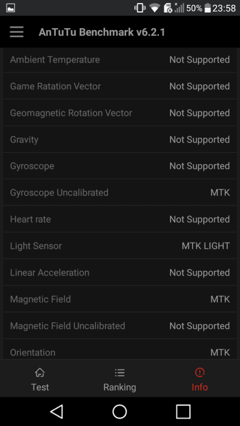Select the Linear Acceleration row
Screen dimensions: 240x426
[120, 273]
